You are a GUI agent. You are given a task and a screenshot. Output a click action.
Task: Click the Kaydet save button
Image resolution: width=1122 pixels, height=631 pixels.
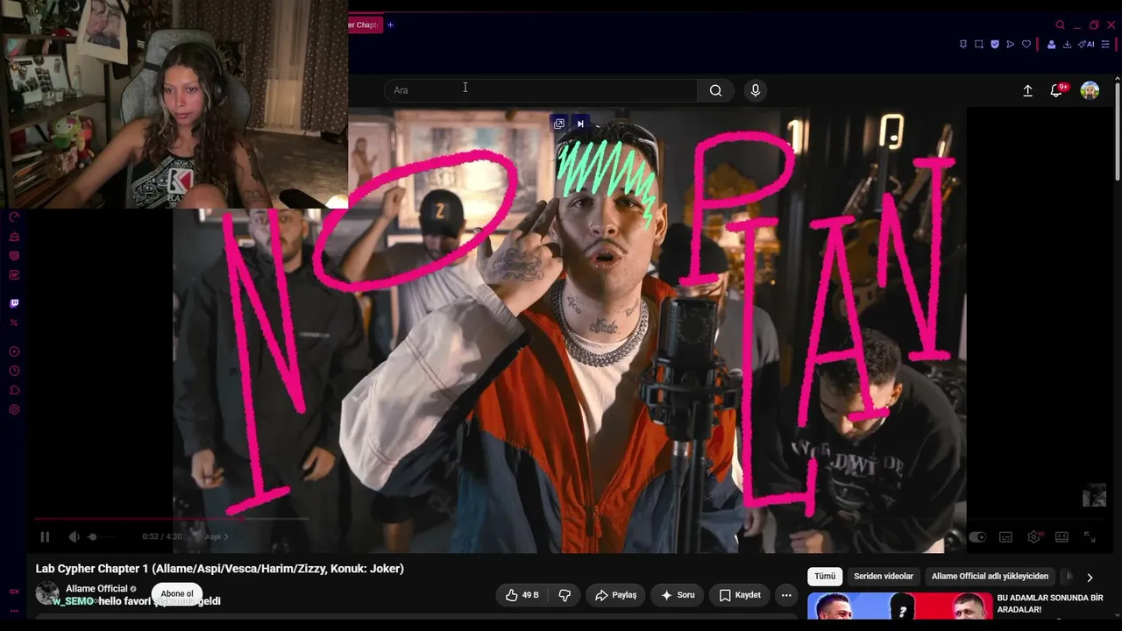(739, 595)
